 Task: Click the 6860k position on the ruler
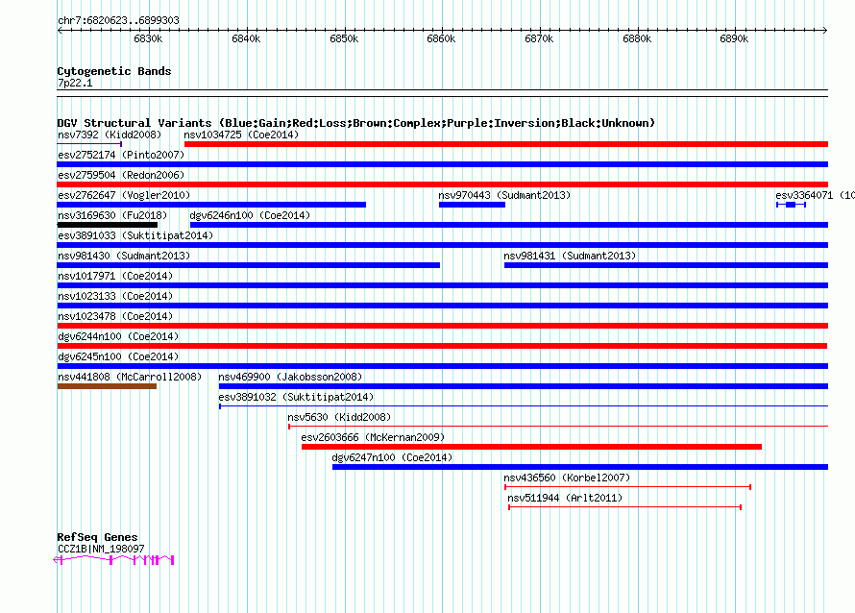point(441,38)
